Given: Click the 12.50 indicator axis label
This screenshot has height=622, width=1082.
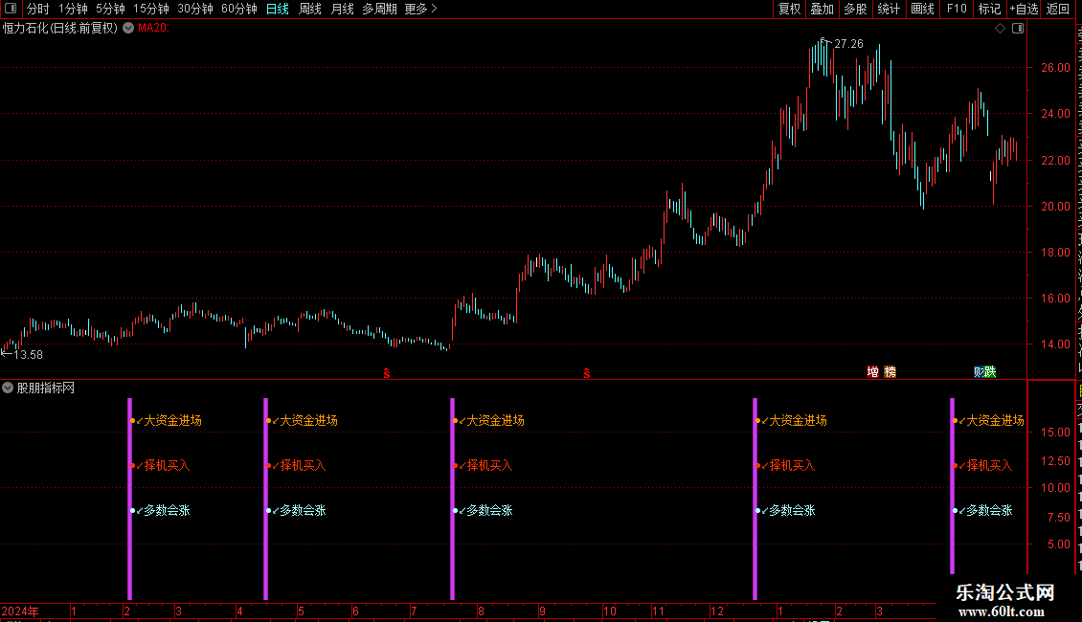Looking at the screenshot, I should pyautogui.click(x=1056, y=460).
